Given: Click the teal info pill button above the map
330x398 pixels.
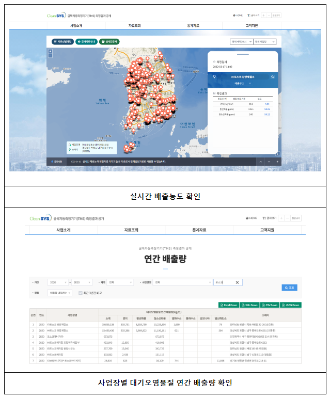Looking at the screenshot, I should 87,42.
